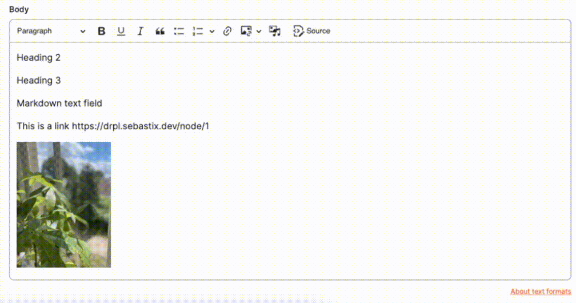Switch to Source editing mode
The height and width of the screenshot is (303, 576).
click(311, 31)
